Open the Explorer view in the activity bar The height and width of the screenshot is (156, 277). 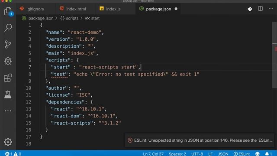[x=8, y=11]
